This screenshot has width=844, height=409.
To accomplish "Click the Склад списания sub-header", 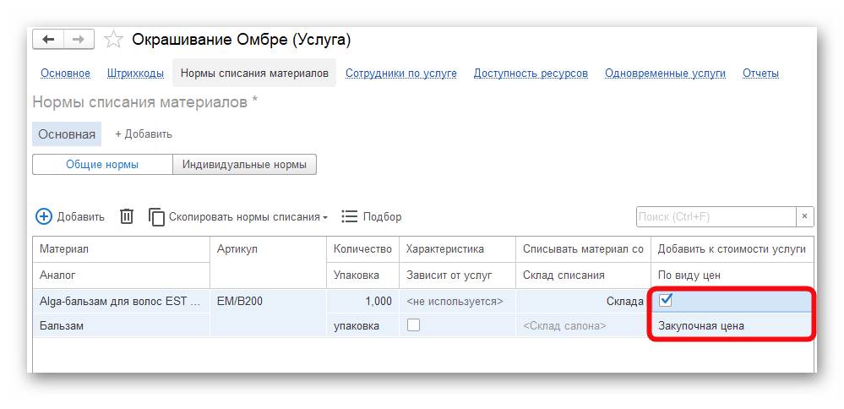I will [x=584, y=275].
